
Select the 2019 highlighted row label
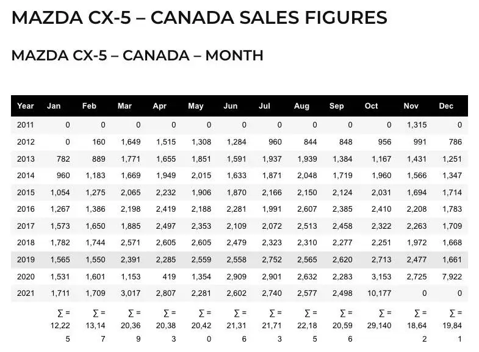[x=26, y=259]
